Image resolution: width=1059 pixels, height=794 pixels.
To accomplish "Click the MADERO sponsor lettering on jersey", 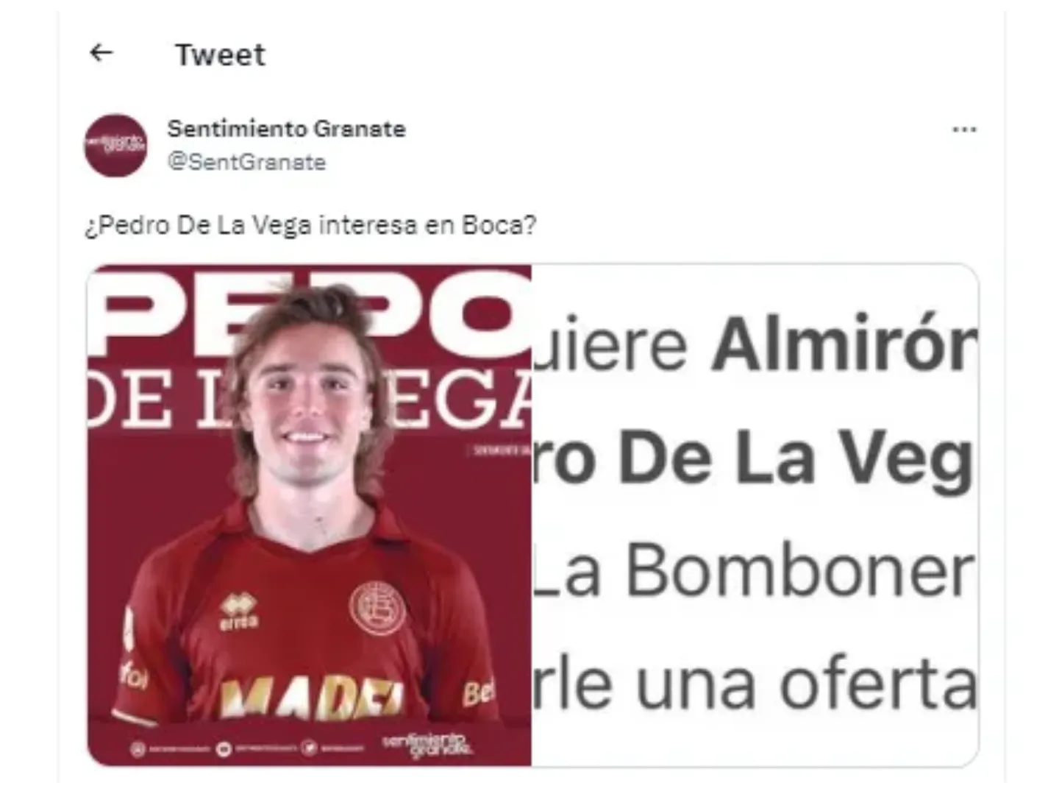I will pos(313,699).
